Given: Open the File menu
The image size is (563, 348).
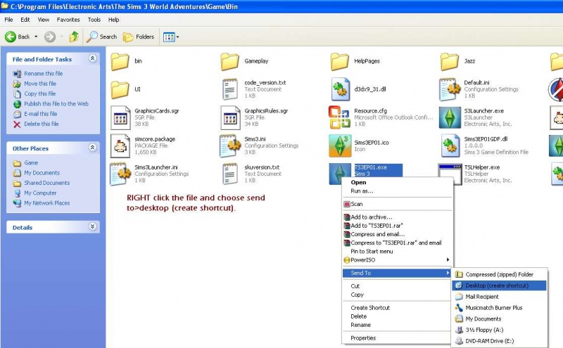Looking at the screenshot, I should point(8,20).
